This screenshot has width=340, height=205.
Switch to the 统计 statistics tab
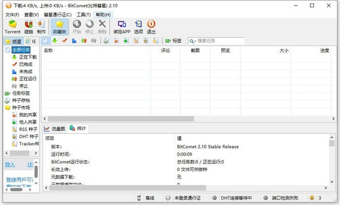click(78, 128)
